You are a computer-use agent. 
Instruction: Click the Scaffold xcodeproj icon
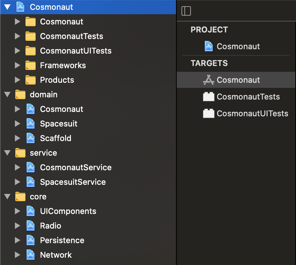click(31, 138)
